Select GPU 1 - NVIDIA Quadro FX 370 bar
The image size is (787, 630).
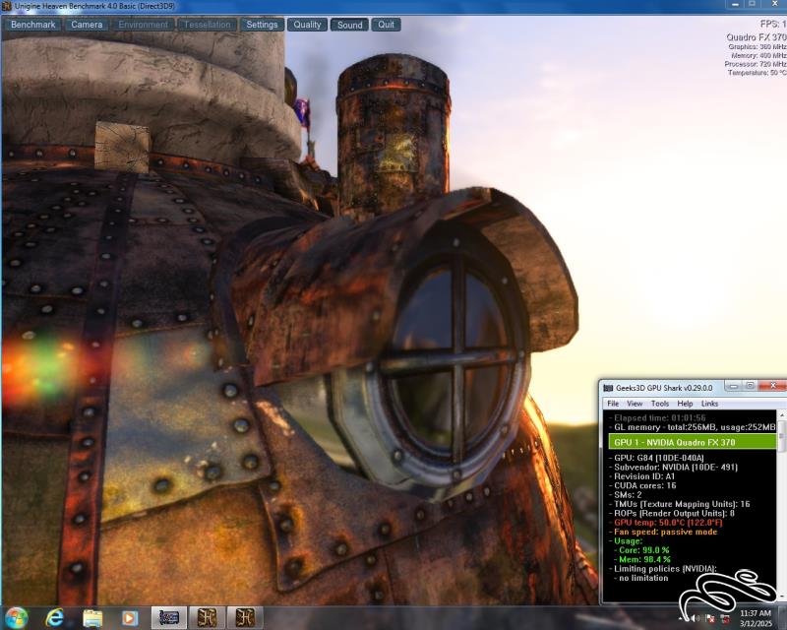[693, 442]
